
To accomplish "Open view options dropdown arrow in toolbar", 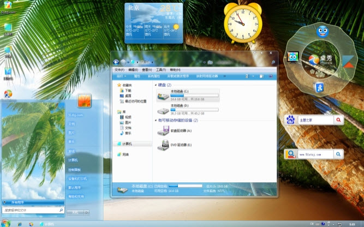I will (253, 76).
